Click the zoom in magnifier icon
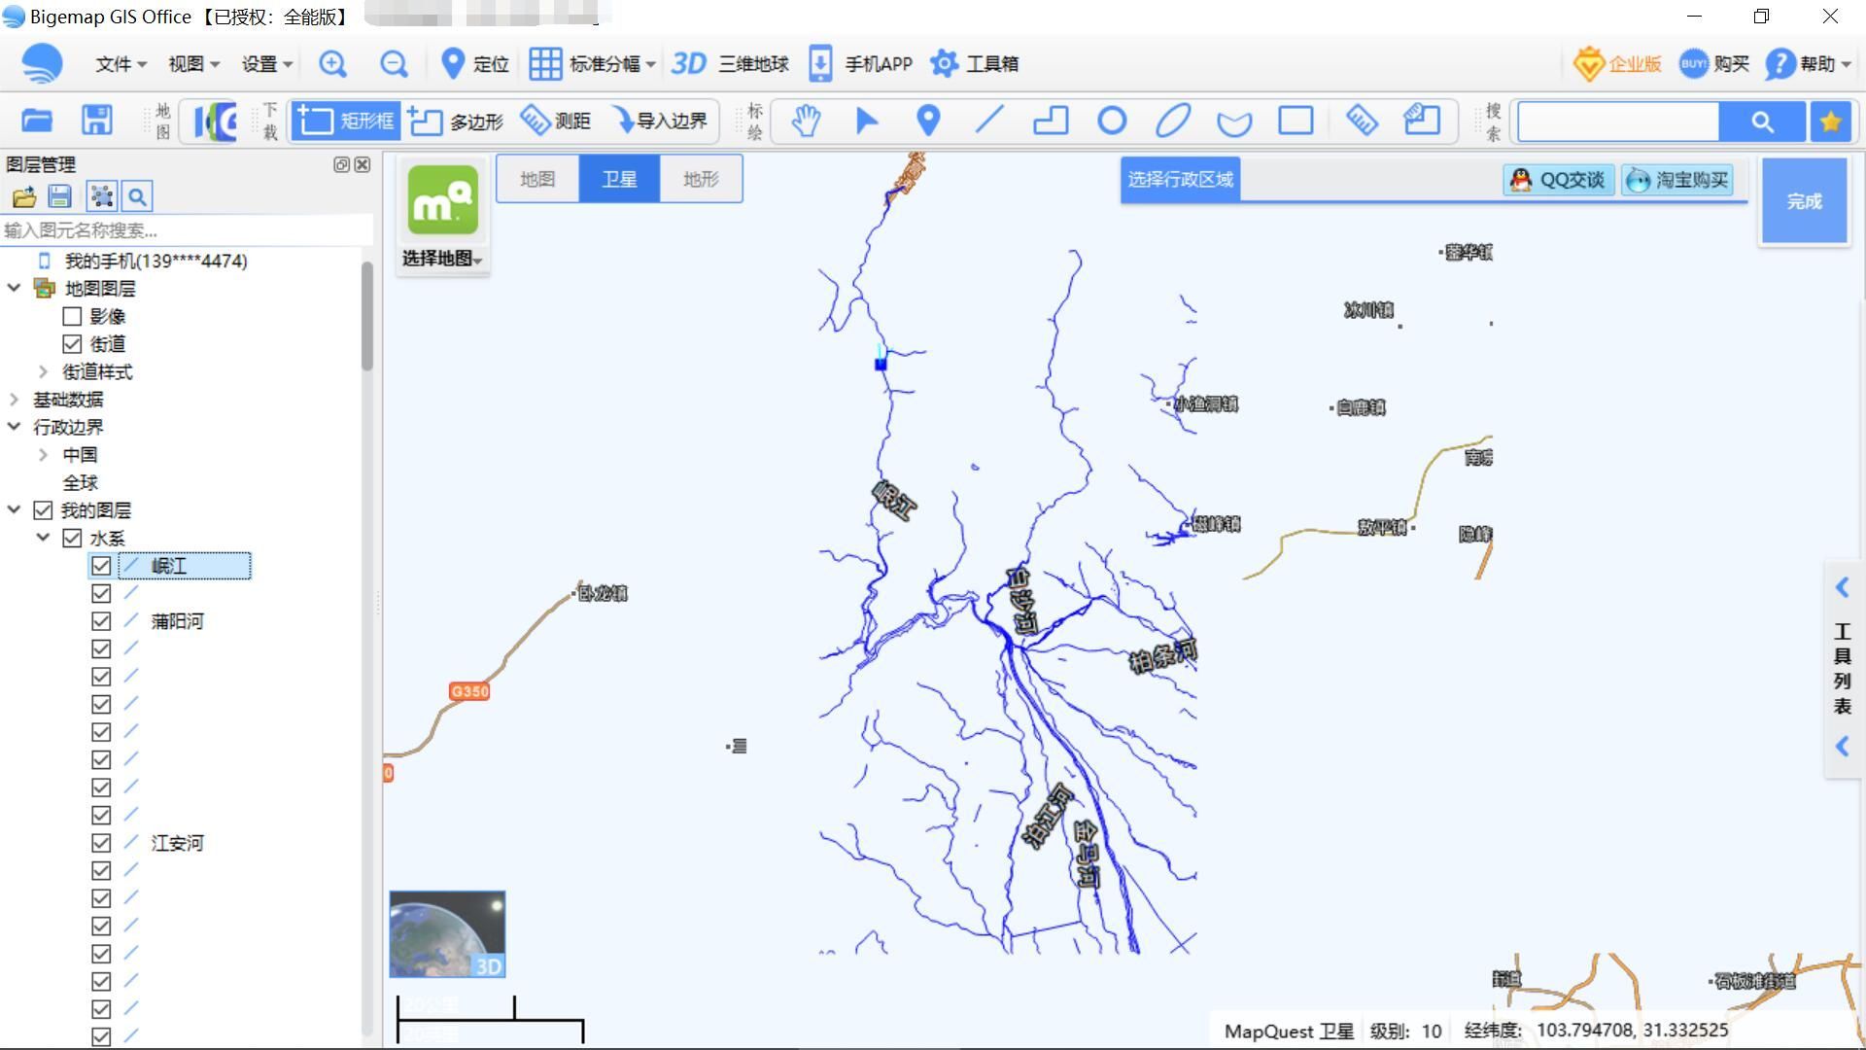 tap(332, 64)
